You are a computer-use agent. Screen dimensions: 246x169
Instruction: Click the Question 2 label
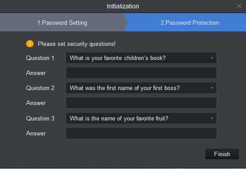(x=40, y=88)
